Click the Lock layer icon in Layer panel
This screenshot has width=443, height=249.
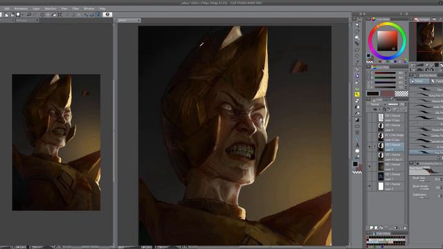pos(384,109)
